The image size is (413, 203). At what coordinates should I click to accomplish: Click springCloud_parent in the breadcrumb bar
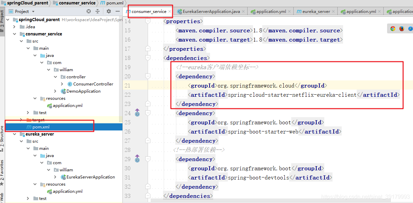point(28,3)
